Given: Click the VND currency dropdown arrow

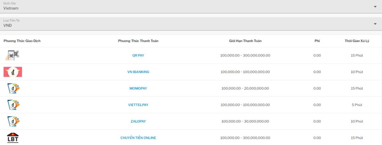Looking at the screenshot, I should (x=375, y=24).
